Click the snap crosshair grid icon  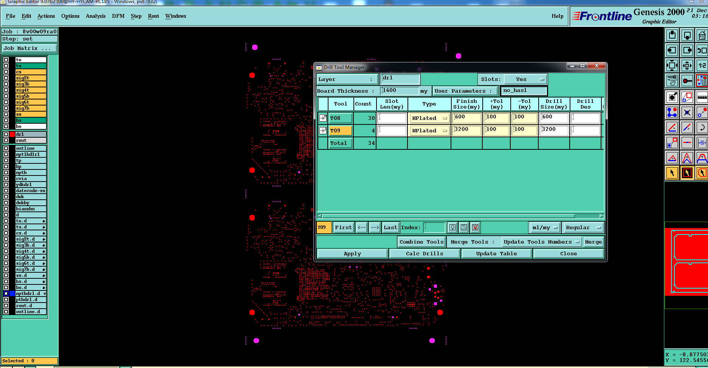click(x=687, y=81)
